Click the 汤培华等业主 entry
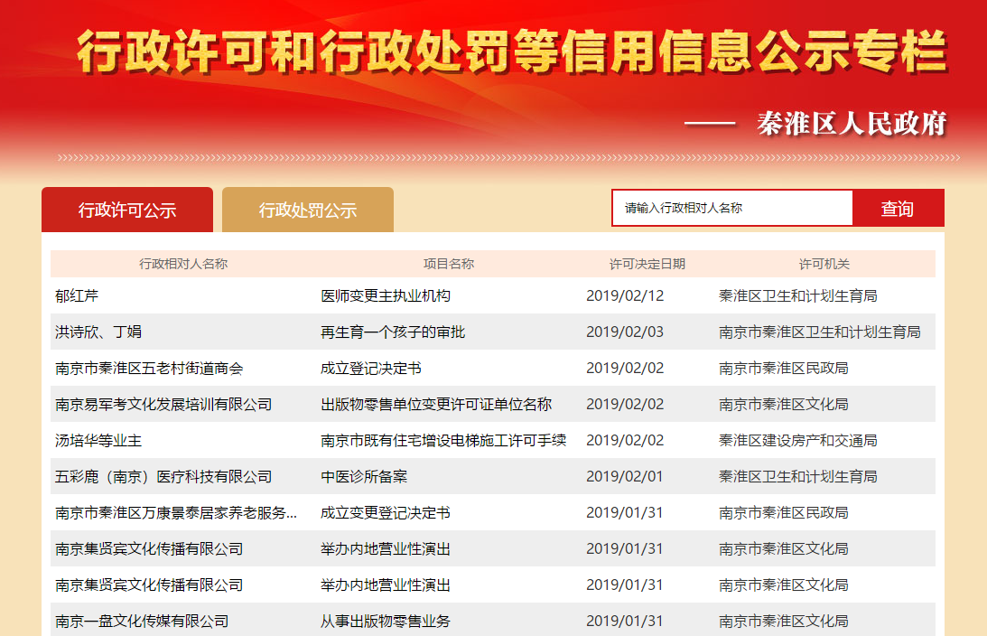Image resolution: width=987 pixels, height=636 pixels. point(98,441)
